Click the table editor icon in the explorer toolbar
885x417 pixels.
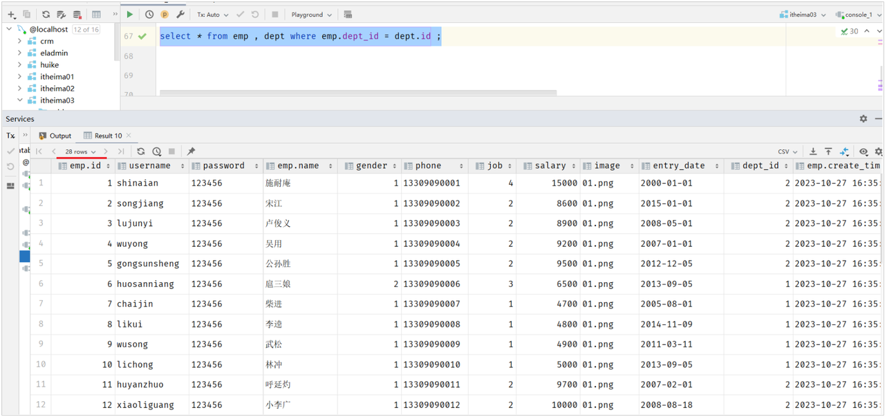96,15
